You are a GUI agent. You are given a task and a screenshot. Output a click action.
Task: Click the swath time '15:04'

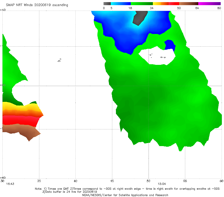tap(162, 184)
